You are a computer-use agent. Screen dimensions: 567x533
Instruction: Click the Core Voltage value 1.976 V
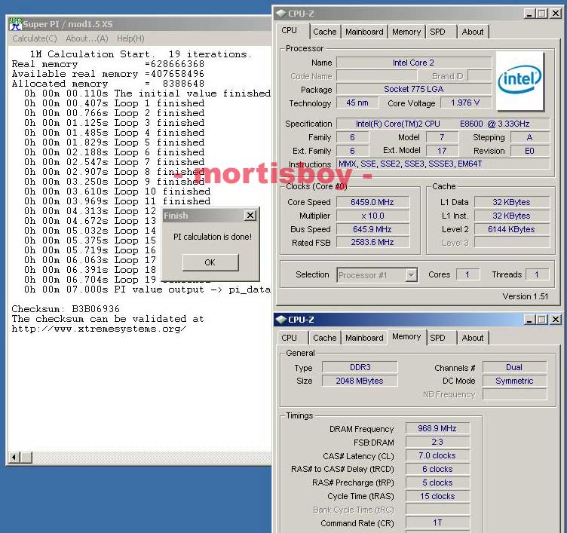pyautogui.click(x=466, y=103)
